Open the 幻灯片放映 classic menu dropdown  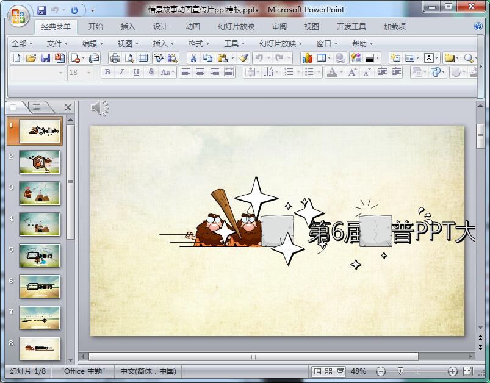coord(281,44)
